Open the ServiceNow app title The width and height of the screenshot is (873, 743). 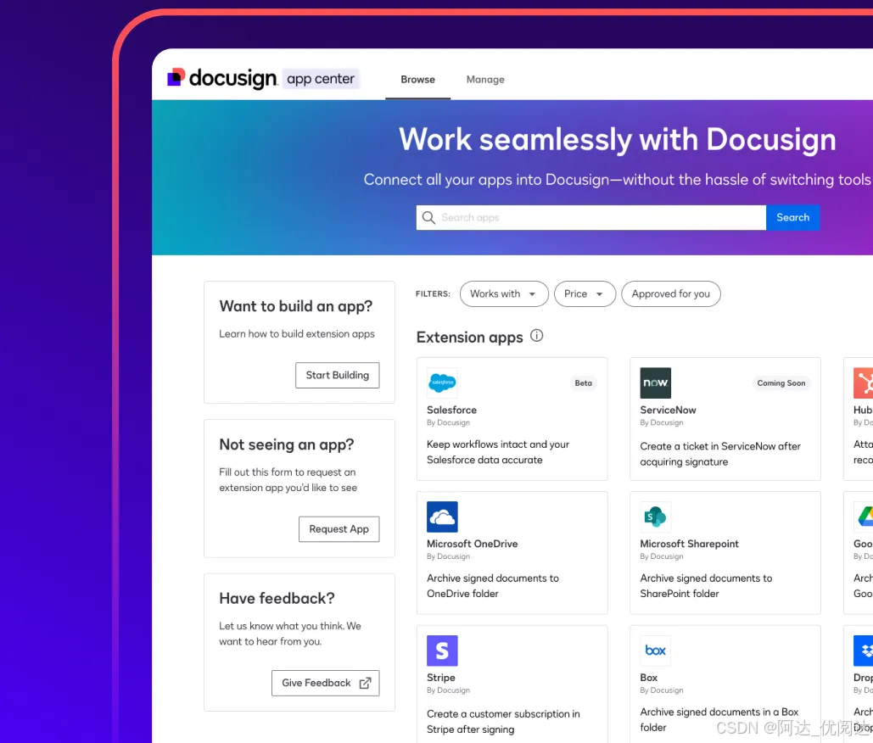[x=668, y=411]
